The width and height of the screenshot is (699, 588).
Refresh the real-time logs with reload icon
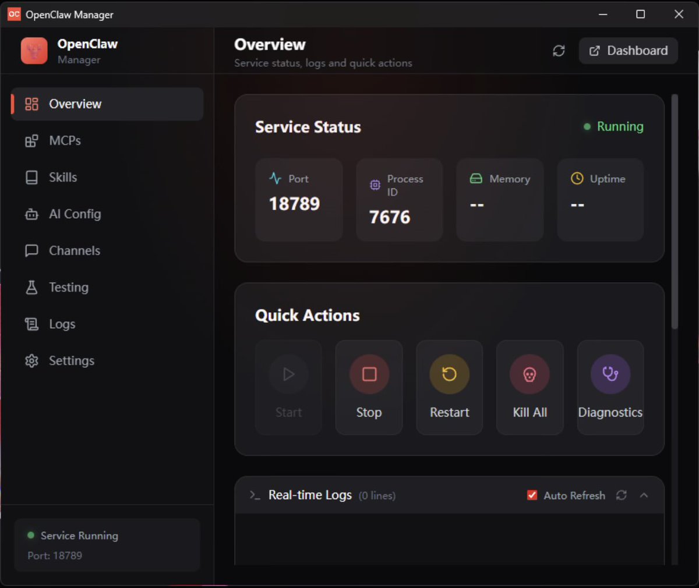pyautogui.click(x=622, y=495)
